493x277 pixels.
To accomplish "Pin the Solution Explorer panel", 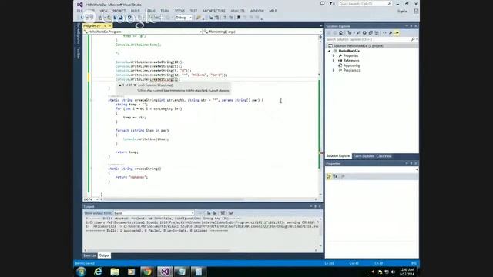I will pos(411,26).
